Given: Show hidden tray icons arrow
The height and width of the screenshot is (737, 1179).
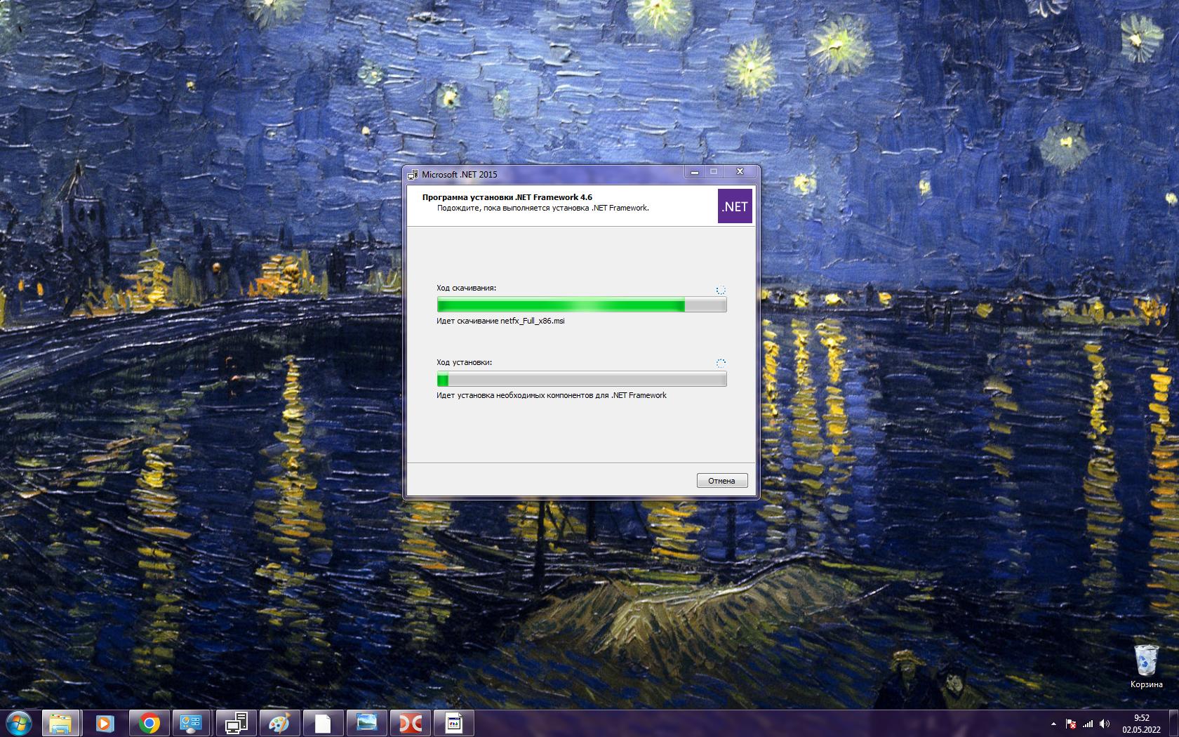Looking at the screenshot, I should 1053,724.
